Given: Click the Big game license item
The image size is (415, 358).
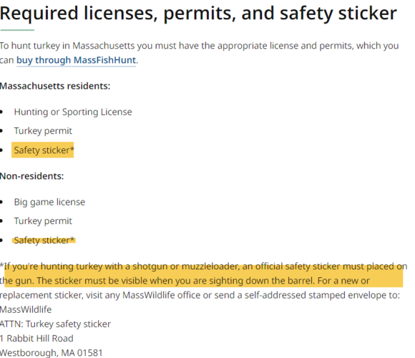Looking at the screenshot, I should 49,202.
